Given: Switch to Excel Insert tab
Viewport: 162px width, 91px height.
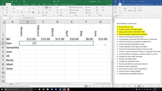Looking at the screenshot, I should click(14, 4).
